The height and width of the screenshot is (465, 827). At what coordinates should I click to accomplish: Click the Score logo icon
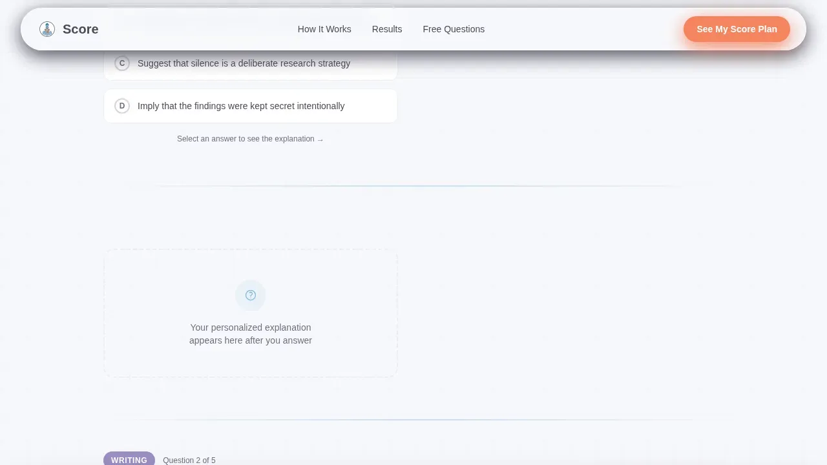pyautogui.click(x=47, y=29)
